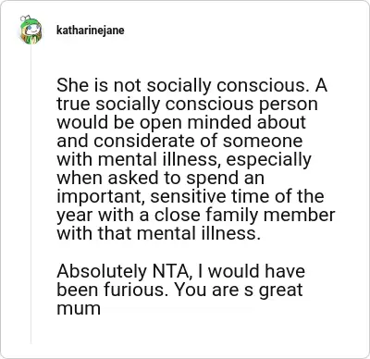The width and height of the screenshot is (370, 359).
Task: Click the phrase 'You are s great'
Action: point(239,290)
